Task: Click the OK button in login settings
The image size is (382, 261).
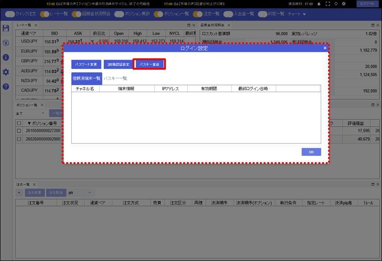Action: (311, 152)
